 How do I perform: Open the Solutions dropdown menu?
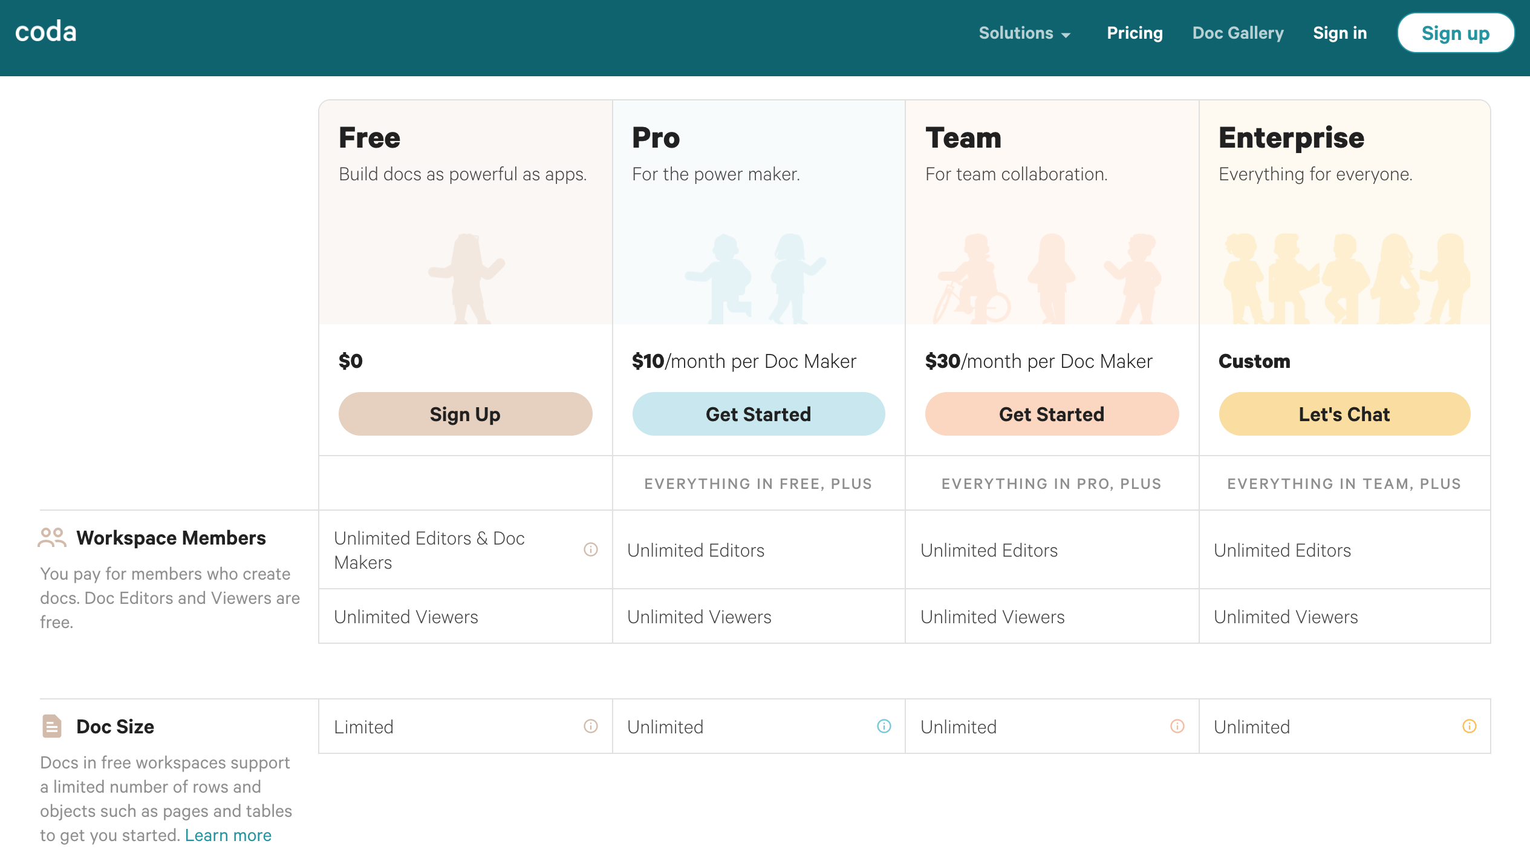[x=1024, y=33]
